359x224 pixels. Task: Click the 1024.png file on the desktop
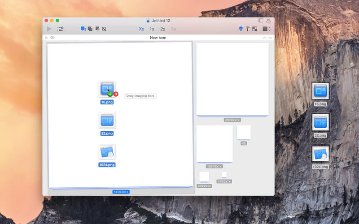[320, 154]
